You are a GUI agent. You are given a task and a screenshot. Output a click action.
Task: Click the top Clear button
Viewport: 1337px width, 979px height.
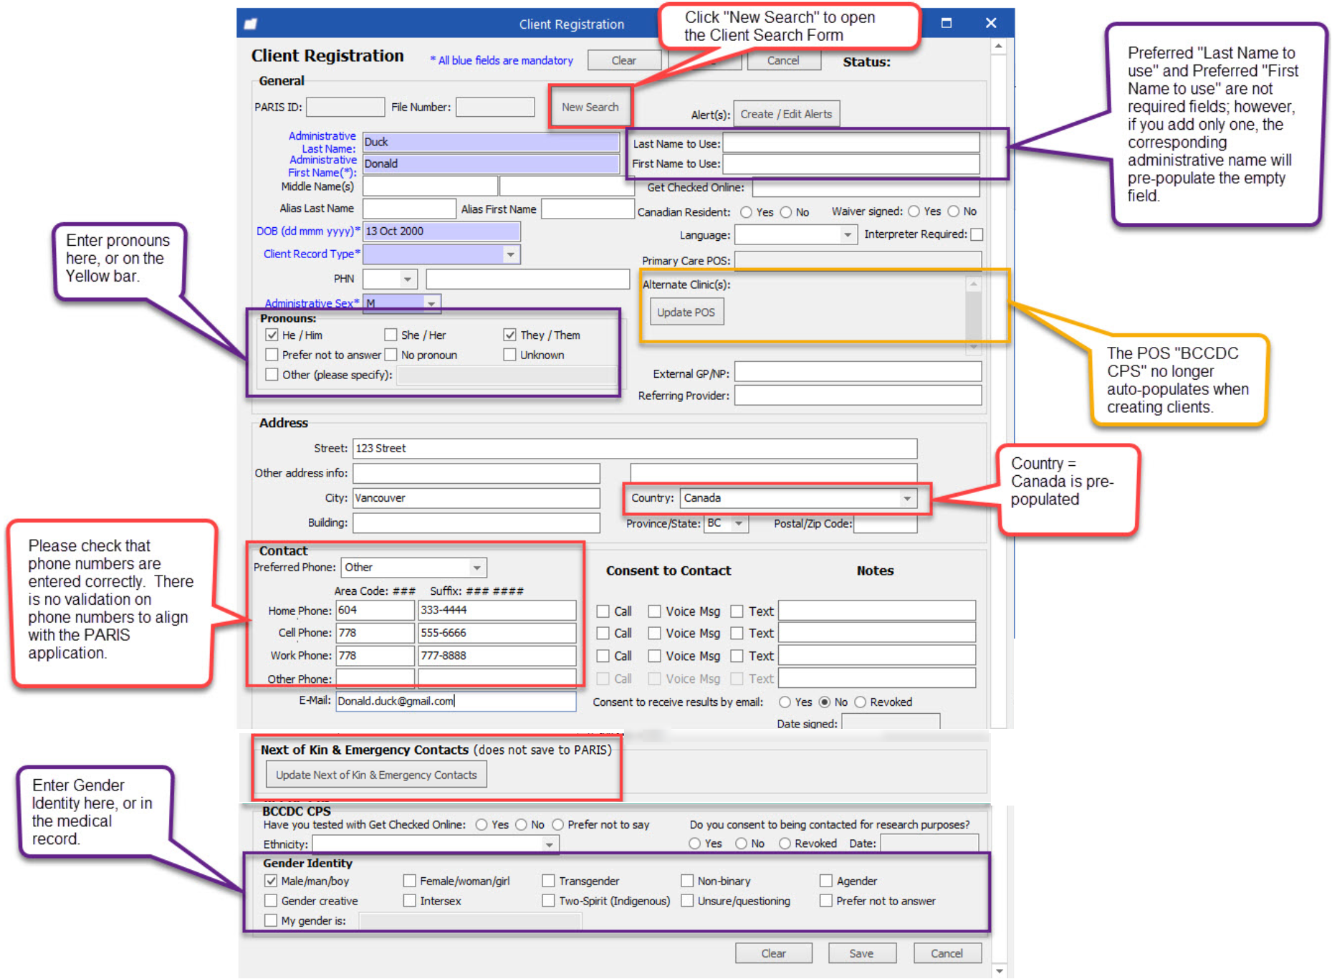point(623,60)
